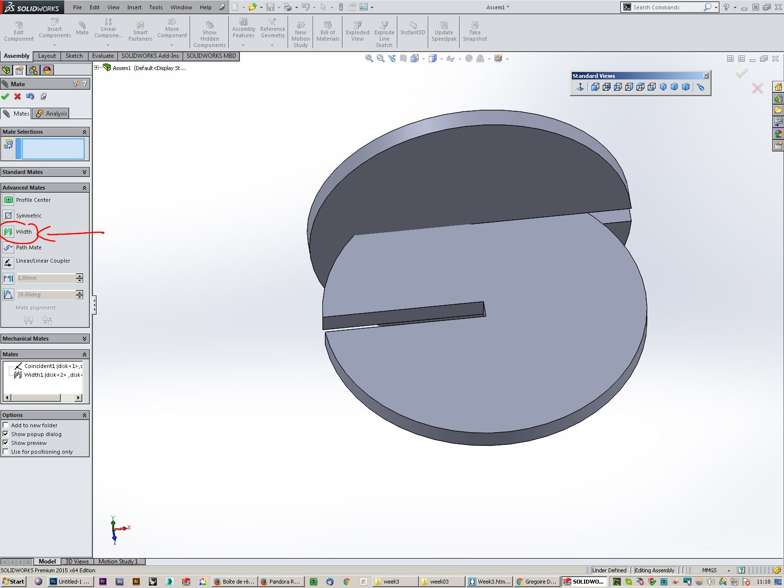Image resolution: width=784 pixels, height=588 pixels.
Task: Click the MMGS unit system status
Action: pos(709,570)
